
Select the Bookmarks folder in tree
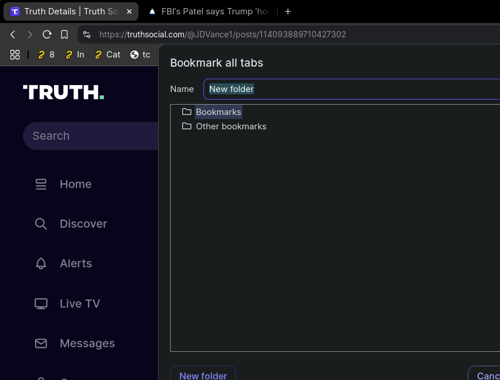pos(218,112)
